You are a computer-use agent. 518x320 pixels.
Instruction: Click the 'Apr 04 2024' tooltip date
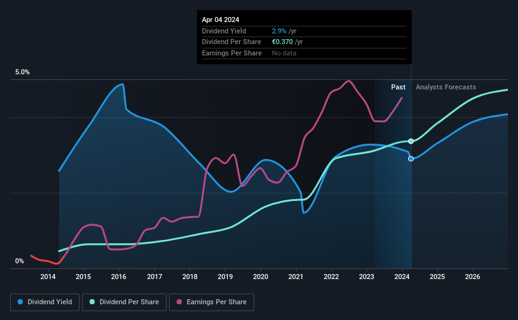220,20
